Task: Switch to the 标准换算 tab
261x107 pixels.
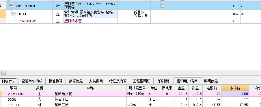Action: pos(55,81)
